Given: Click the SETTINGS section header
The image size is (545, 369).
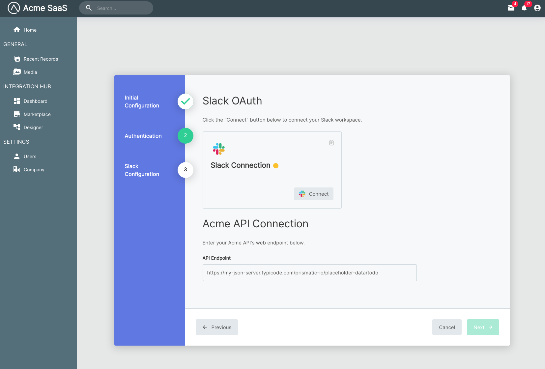Looking at the screenshot, I should click(x=16, y=142).
